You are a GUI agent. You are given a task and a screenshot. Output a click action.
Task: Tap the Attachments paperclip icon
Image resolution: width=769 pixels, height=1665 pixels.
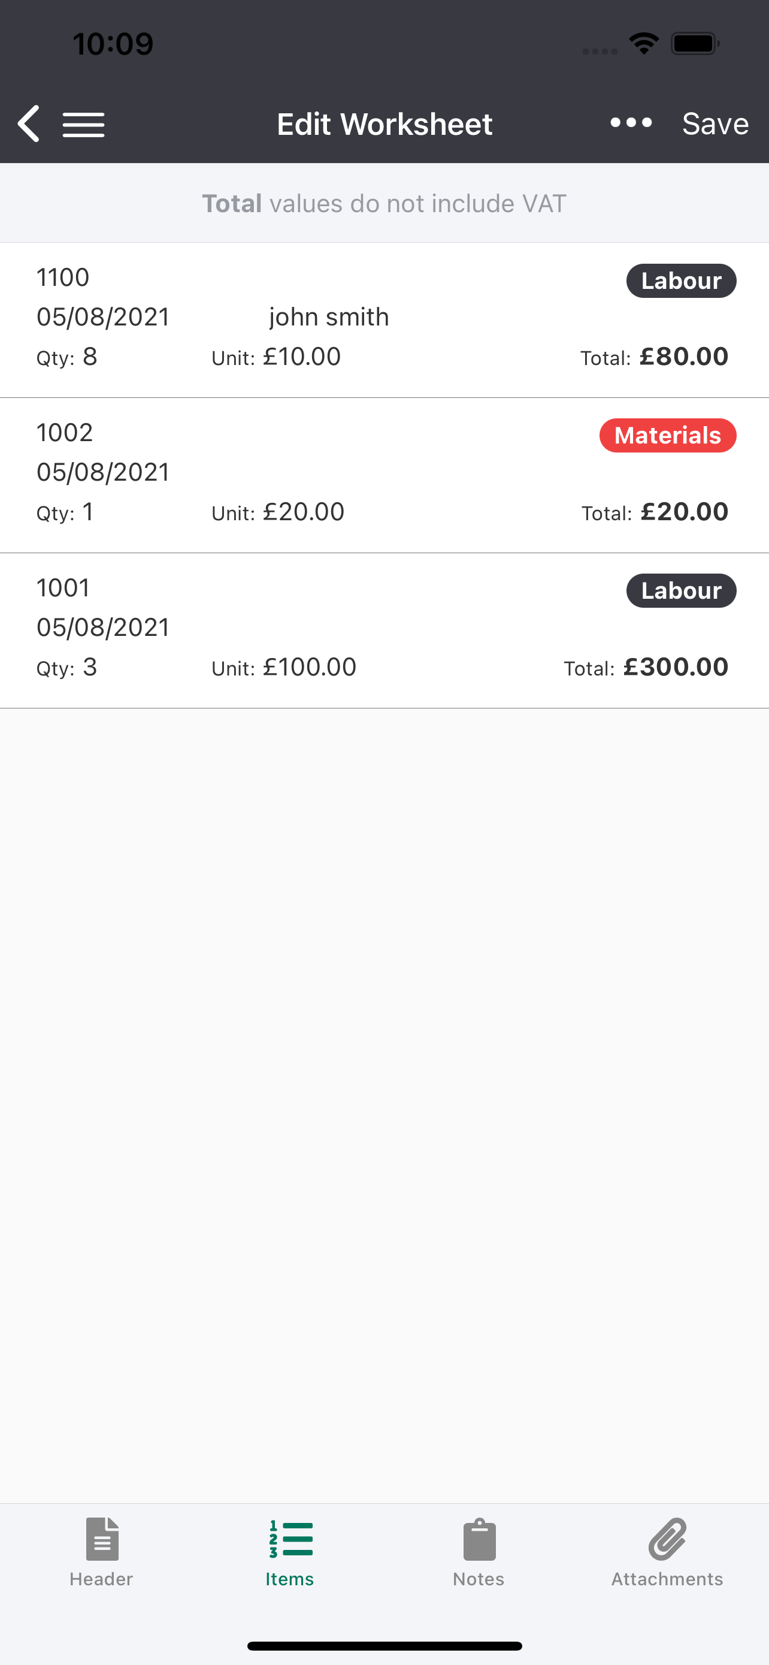tap(667, 1539)
